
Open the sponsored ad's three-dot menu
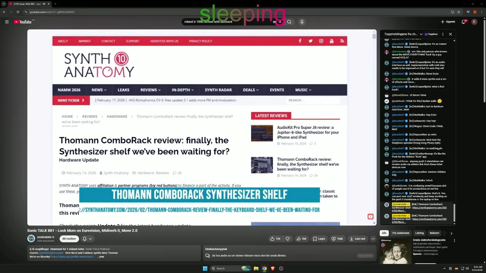[x=454, y=240]
